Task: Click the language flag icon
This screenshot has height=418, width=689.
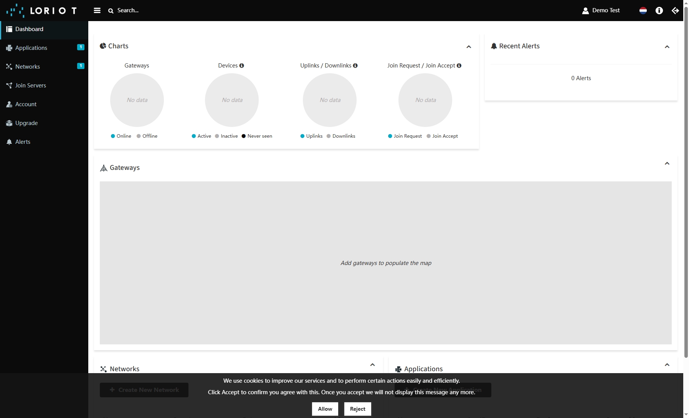Action: click(x=643, y=10)
